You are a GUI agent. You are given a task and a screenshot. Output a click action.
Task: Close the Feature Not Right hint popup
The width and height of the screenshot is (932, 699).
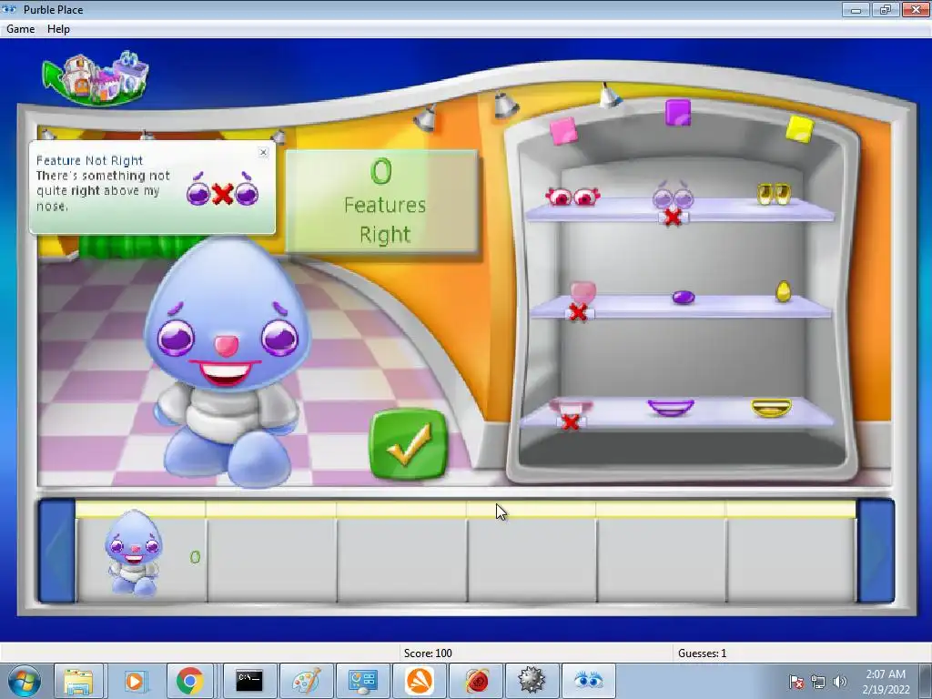tap(263, 153)
